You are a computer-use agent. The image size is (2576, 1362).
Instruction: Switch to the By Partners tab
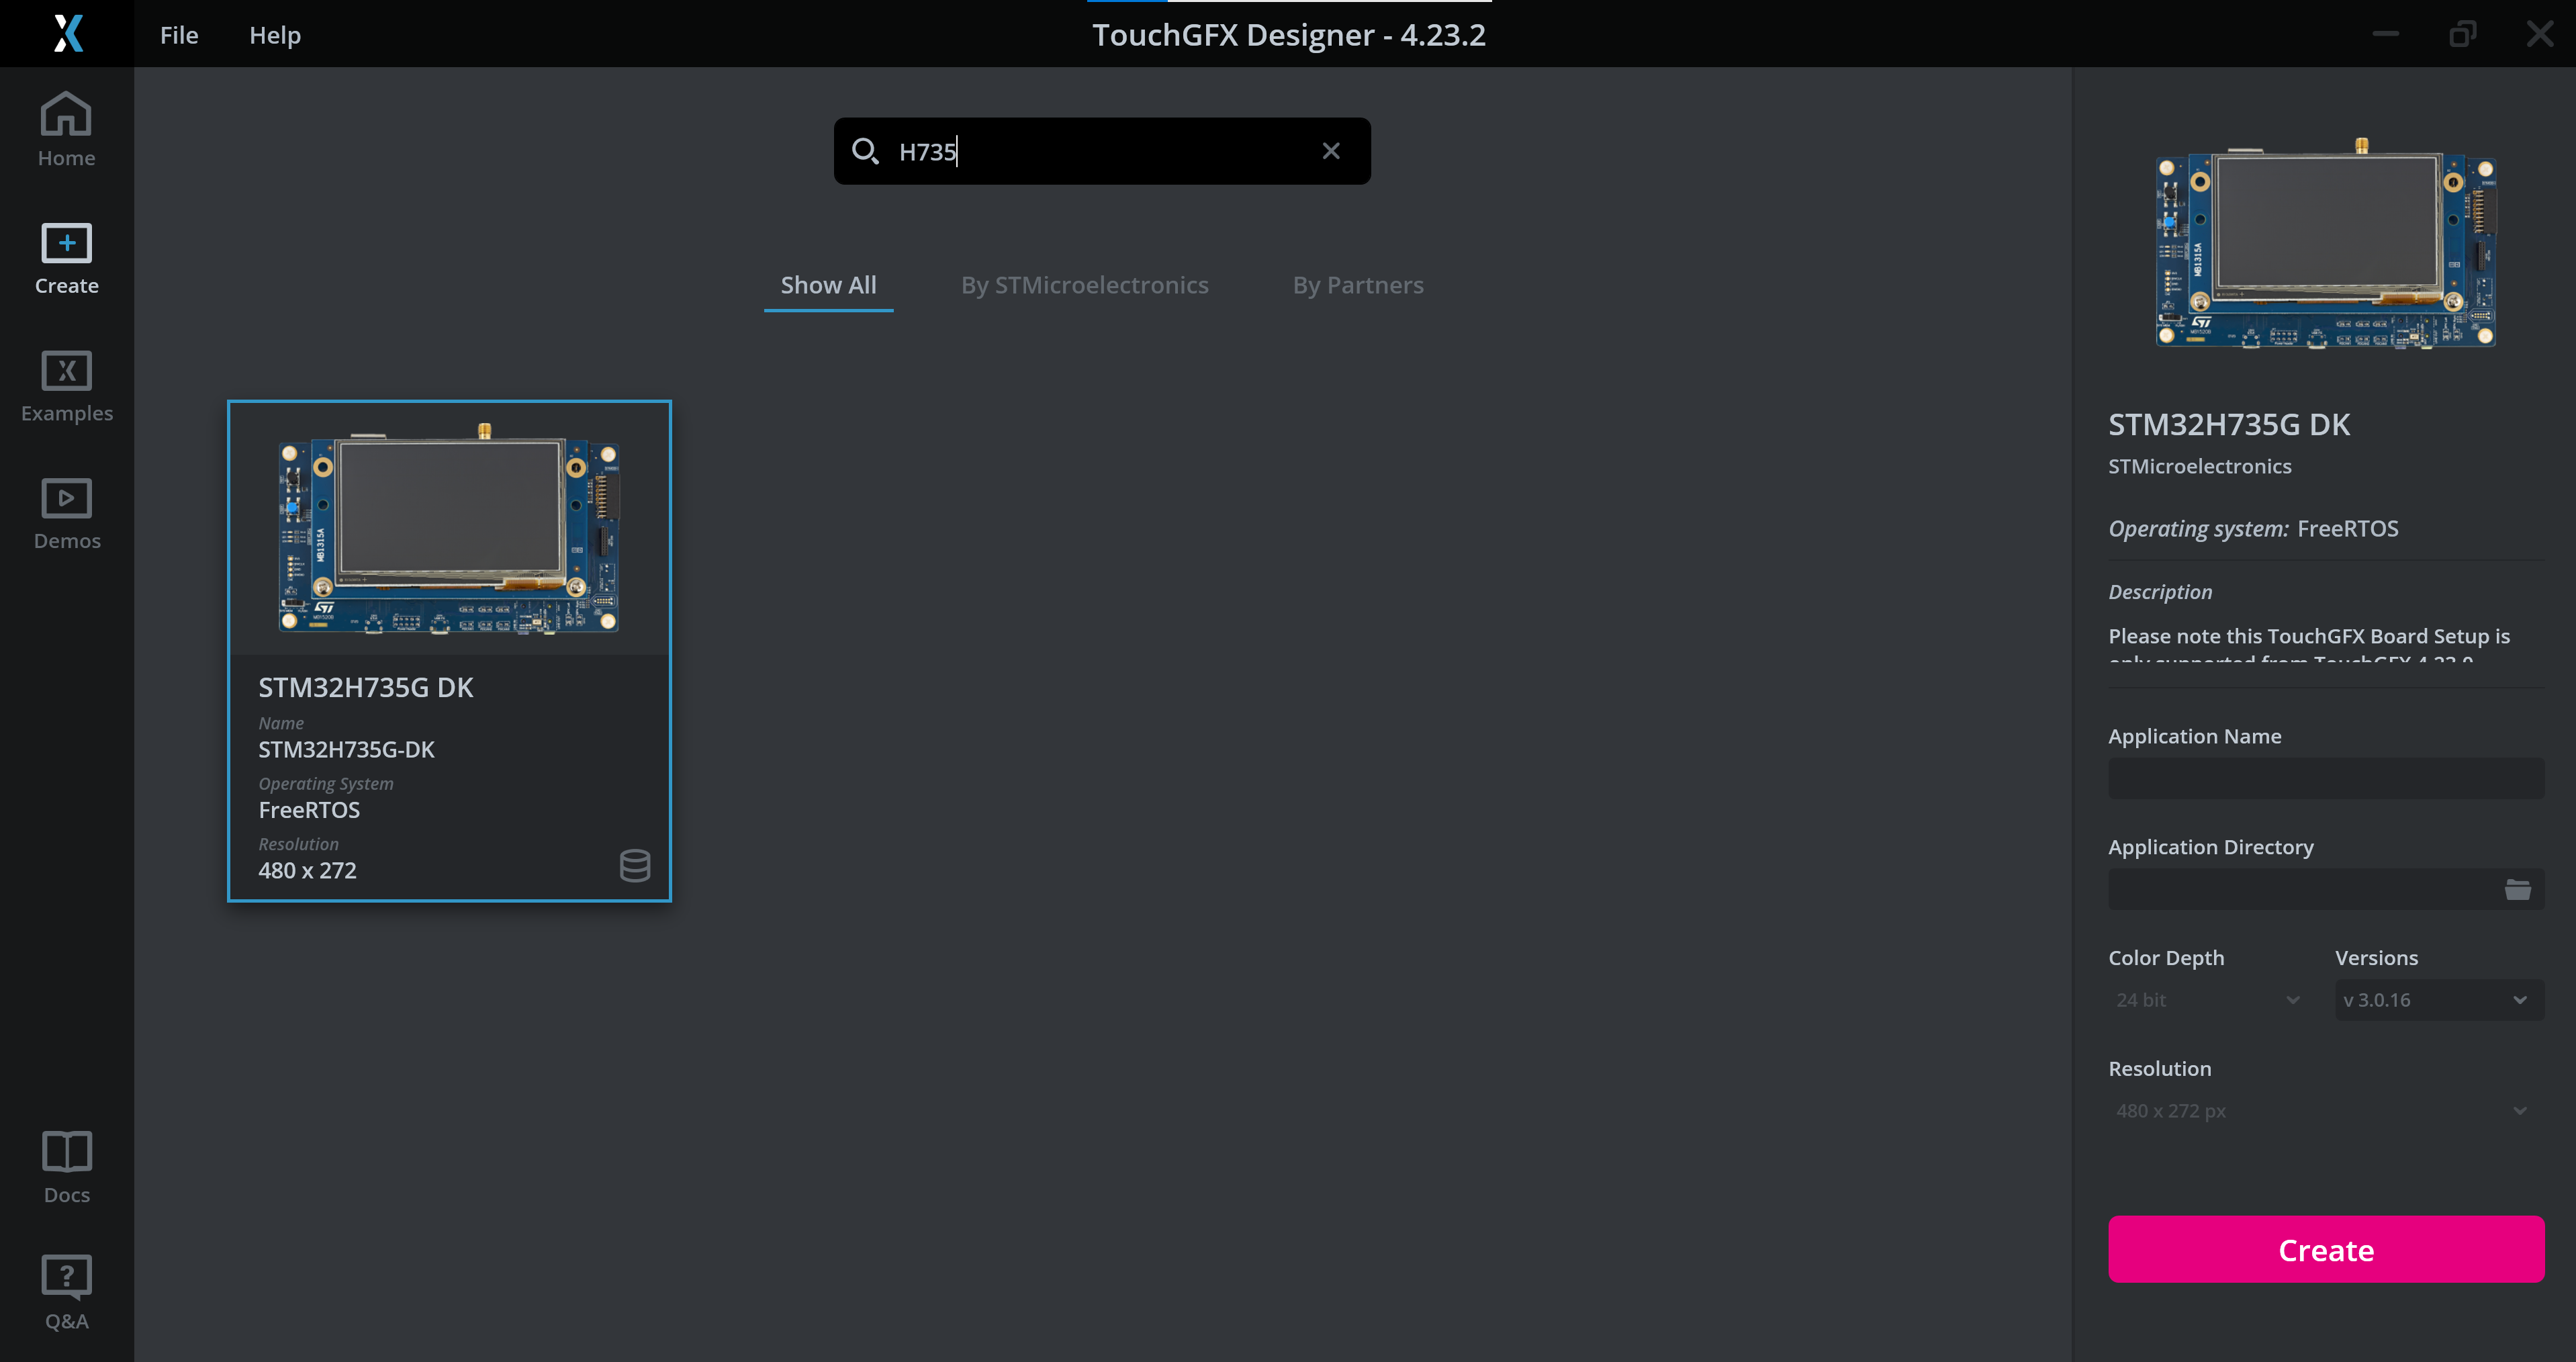coord(1357,285)
